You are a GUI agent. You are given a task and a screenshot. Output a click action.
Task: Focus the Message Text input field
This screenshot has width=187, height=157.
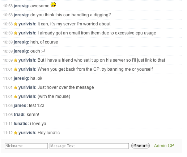[89, 146]
